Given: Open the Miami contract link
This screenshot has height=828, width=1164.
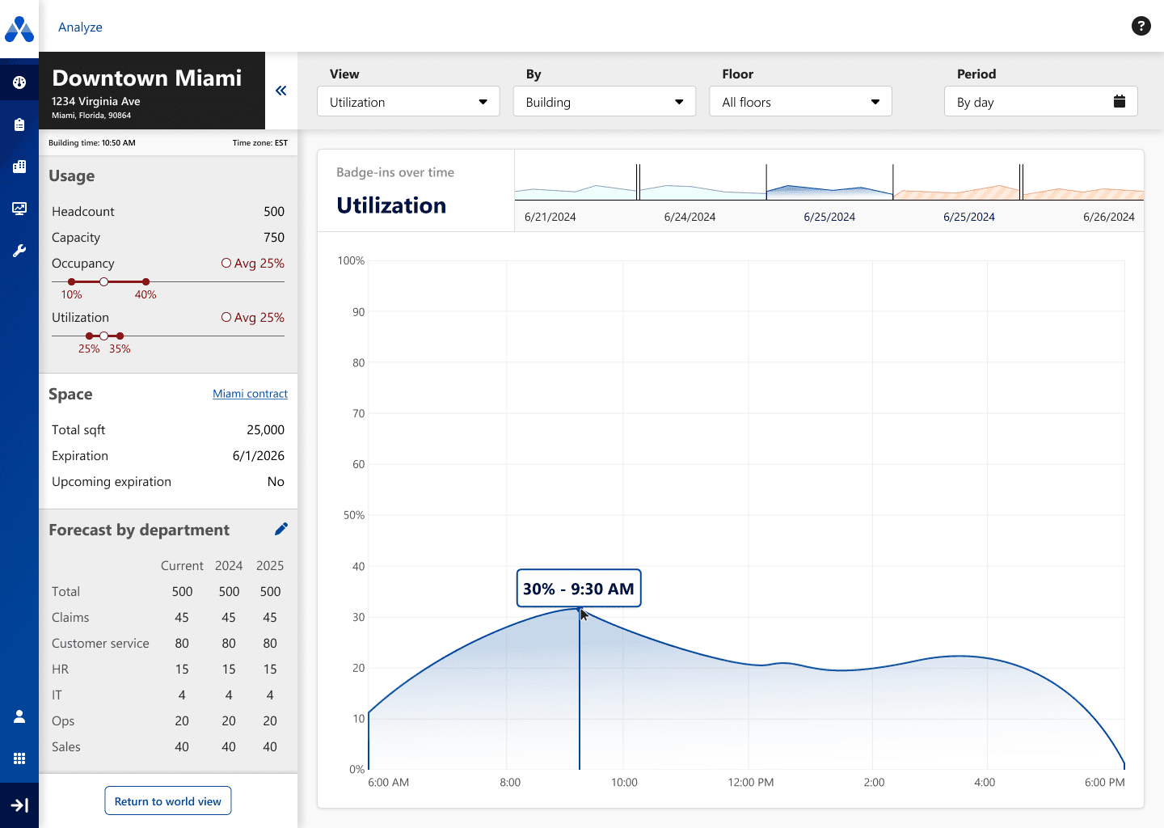Looking at the screenshot, I should (250, 394).
